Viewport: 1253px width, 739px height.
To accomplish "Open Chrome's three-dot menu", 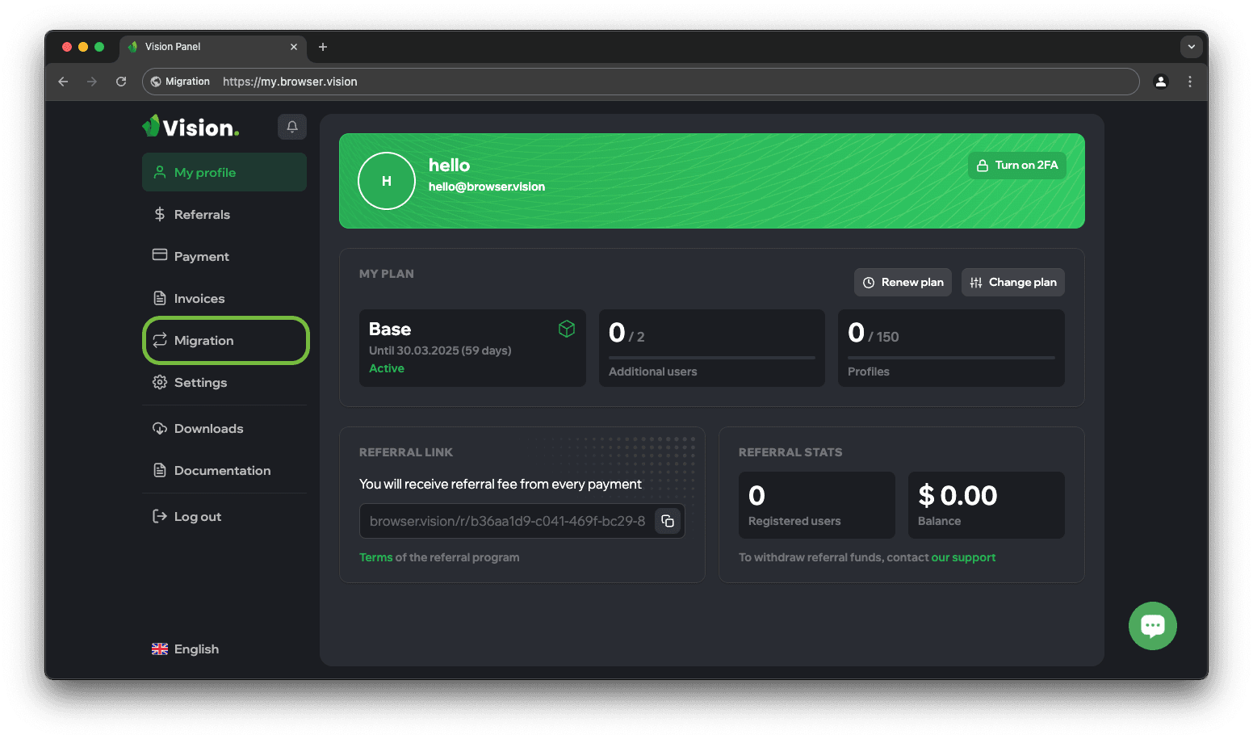I will pos(1189,82).
